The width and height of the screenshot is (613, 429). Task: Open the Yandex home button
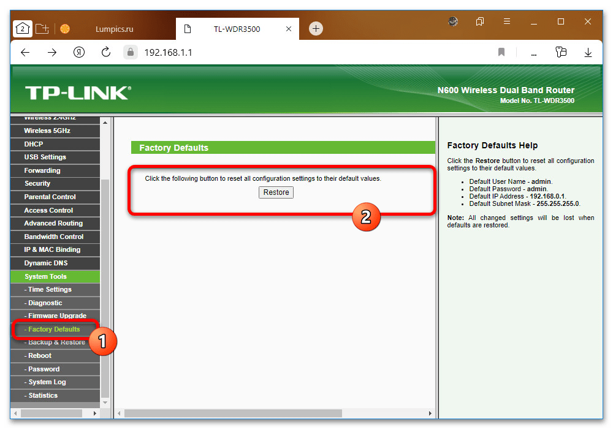pyautogui.click(x=79, y=53)
